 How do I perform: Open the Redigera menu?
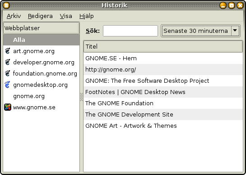click(40, 16)
